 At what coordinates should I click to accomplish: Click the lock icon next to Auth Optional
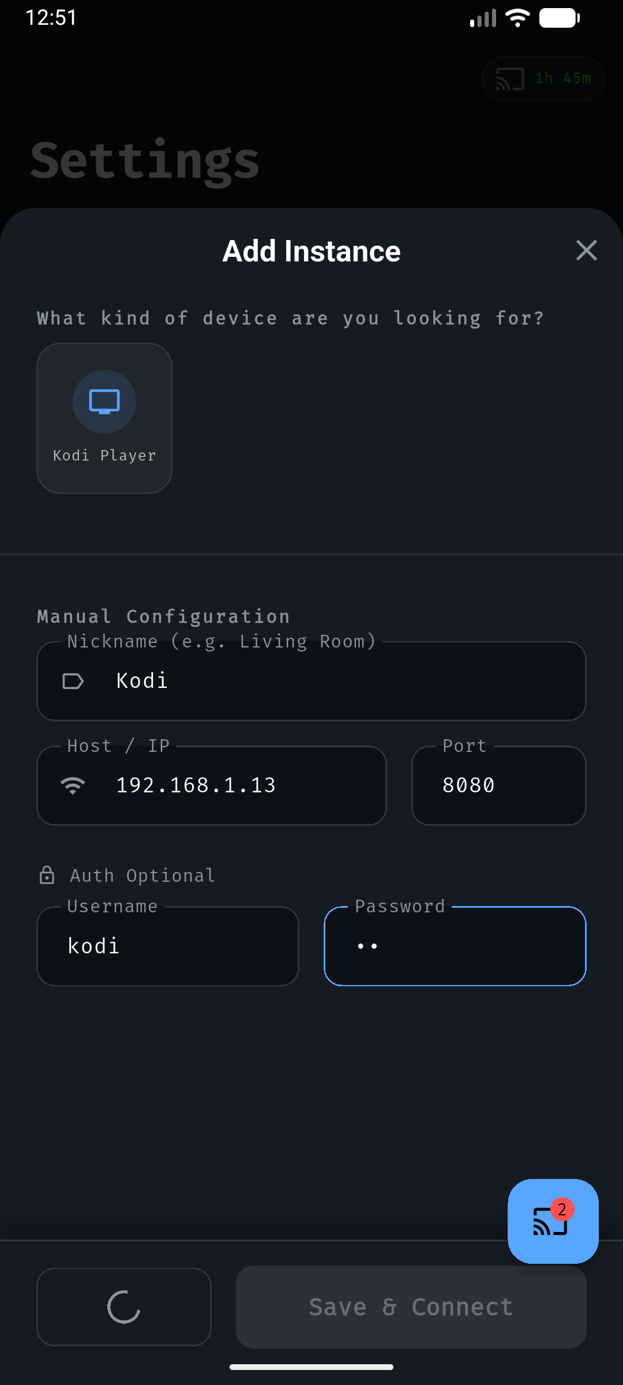point(46,875)
